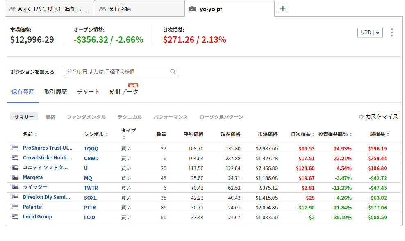The image size is (405, 241).
Task: Open Crowdstrike Holdi... link
Action: point(47,157)
